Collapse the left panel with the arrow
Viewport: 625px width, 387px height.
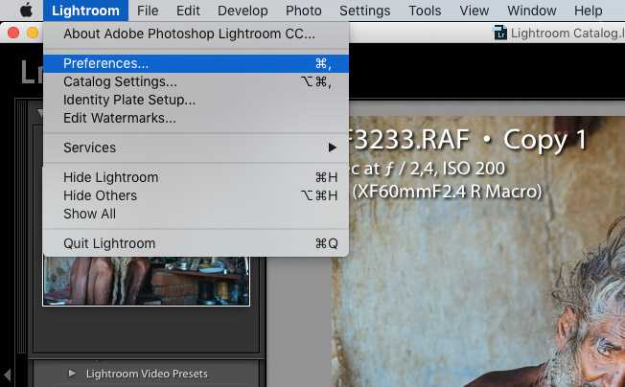click(x=7, y=375)
